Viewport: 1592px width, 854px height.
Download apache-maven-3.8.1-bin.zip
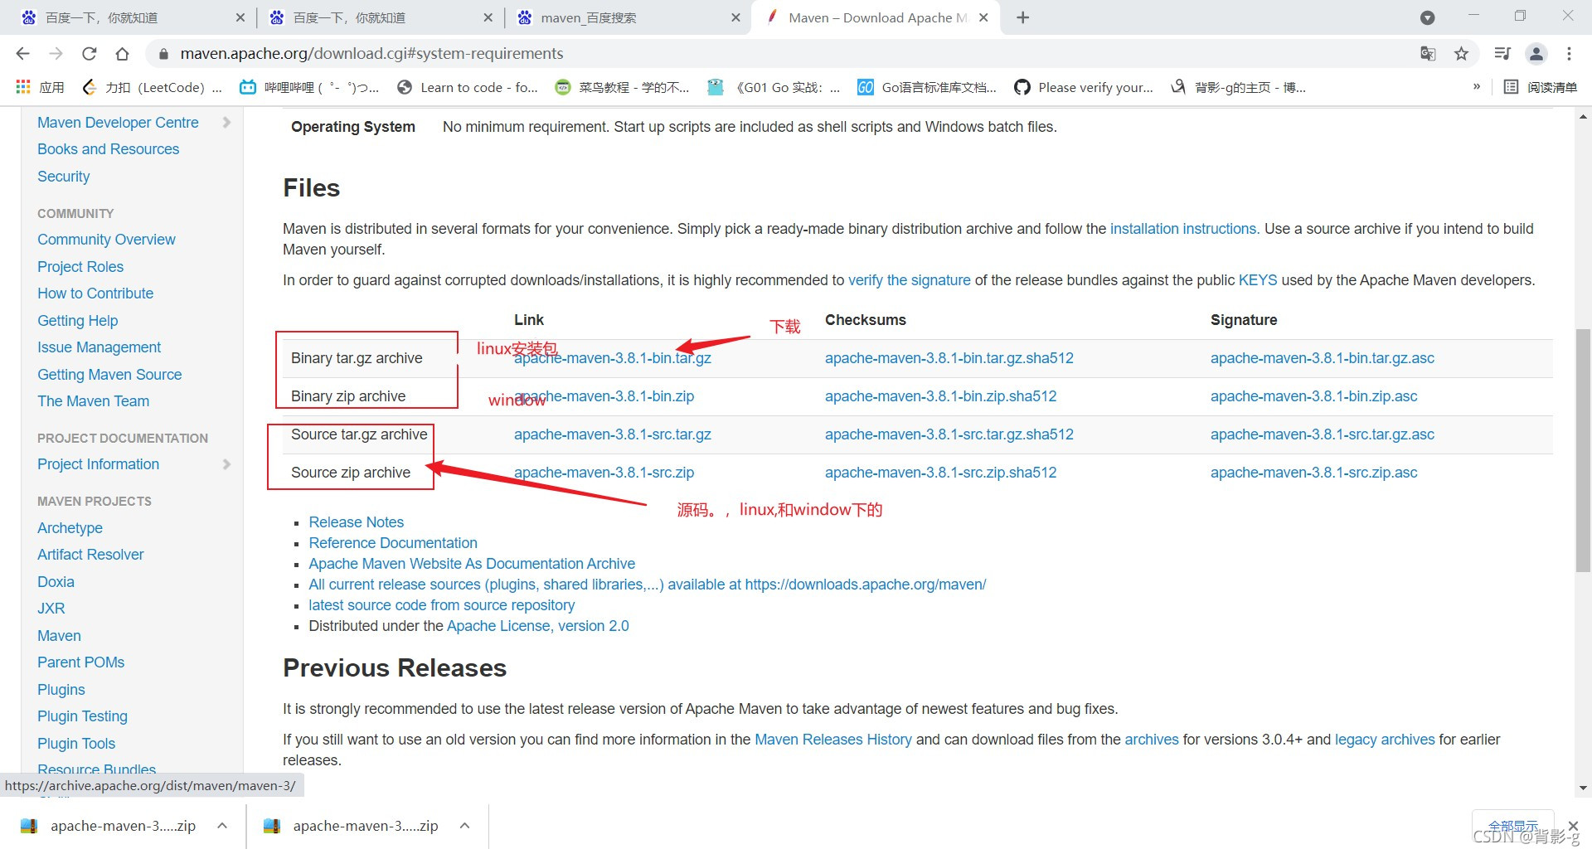coord(604,396)
